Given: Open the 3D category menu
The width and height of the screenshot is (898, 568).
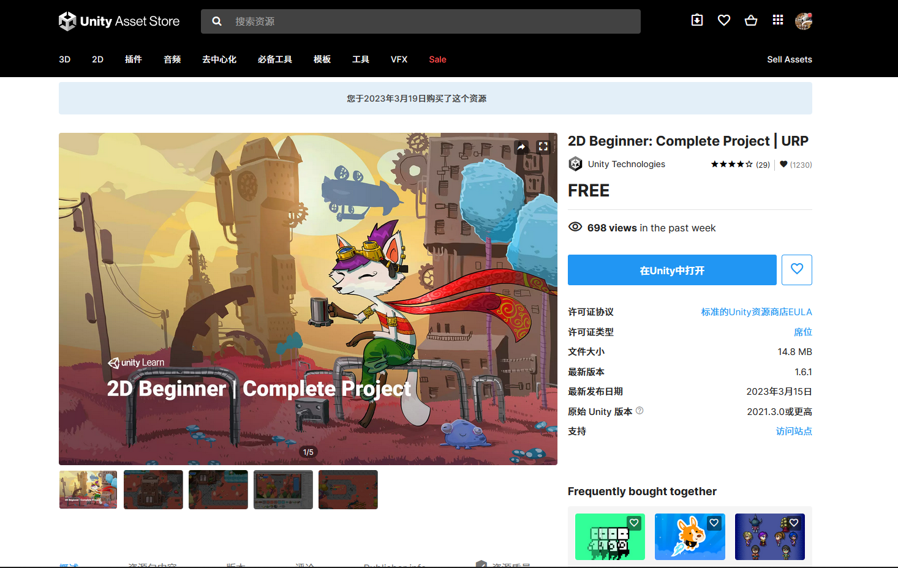Looking at the screenshot, I should click(x=65, y=59).
